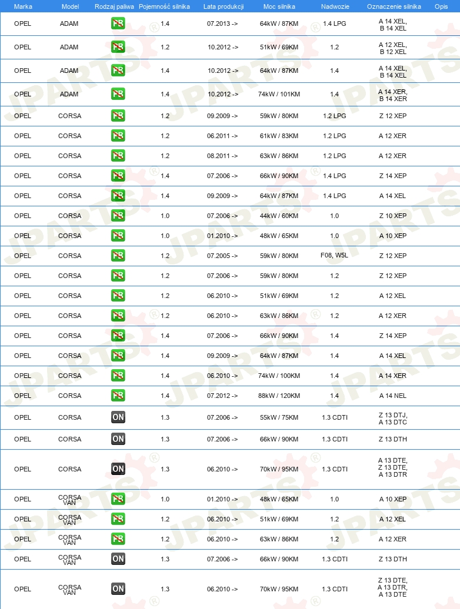
Task: Click the Nadwozie column header
Action: click(335, 6)
